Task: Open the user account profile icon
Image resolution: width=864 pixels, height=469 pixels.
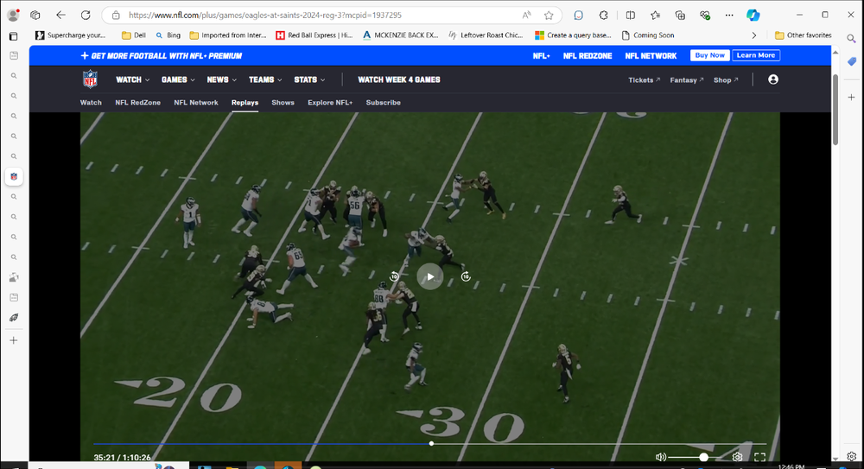Action: 773,79
